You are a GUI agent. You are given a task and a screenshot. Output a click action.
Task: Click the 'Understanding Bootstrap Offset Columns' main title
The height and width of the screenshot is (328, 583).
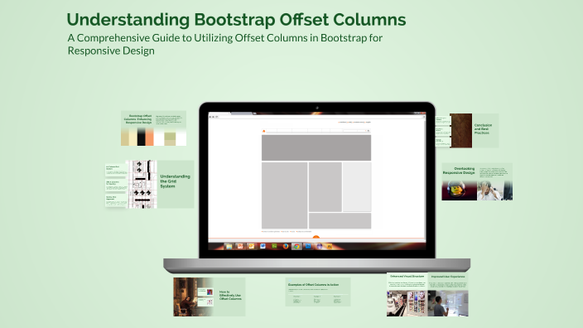coord(236,20)
